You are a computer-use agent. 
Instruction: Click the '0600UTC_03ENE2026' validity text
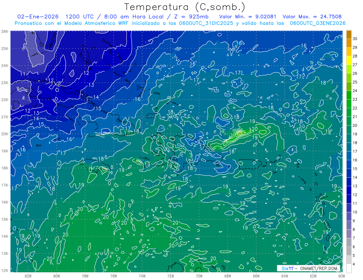(318, 23)
